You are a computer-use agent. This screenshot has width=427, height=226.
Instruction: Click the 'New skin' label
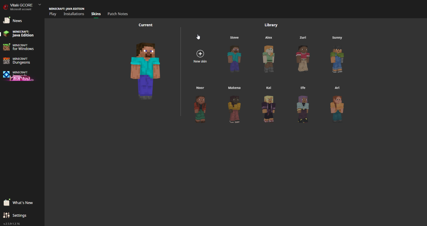point(200,61)
